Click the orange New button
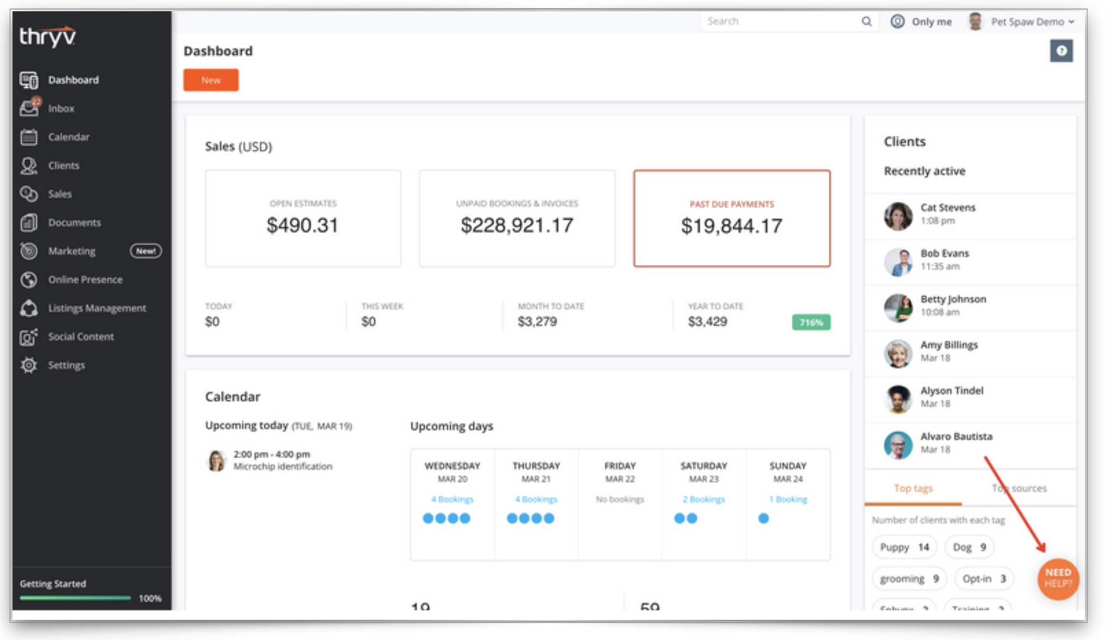Image resolution: width=1108 pixels, height=640 pixels. click(211, 80)
